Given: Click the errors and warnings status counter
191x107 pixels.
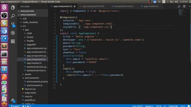Looking at the screenshot, I should pyautogui.click(x=27, y=106).
